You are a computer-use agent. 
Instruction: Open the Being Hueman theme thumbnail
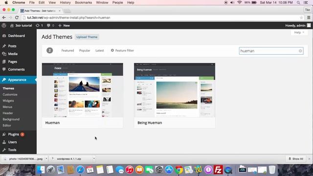coord(175,90)
